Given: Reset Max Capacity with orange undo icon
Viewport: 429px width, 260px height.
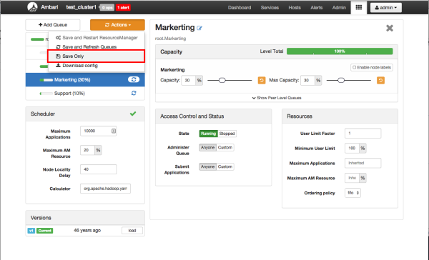Looking at the screenshot, I should pyautogui.click(x=380, y=81).
